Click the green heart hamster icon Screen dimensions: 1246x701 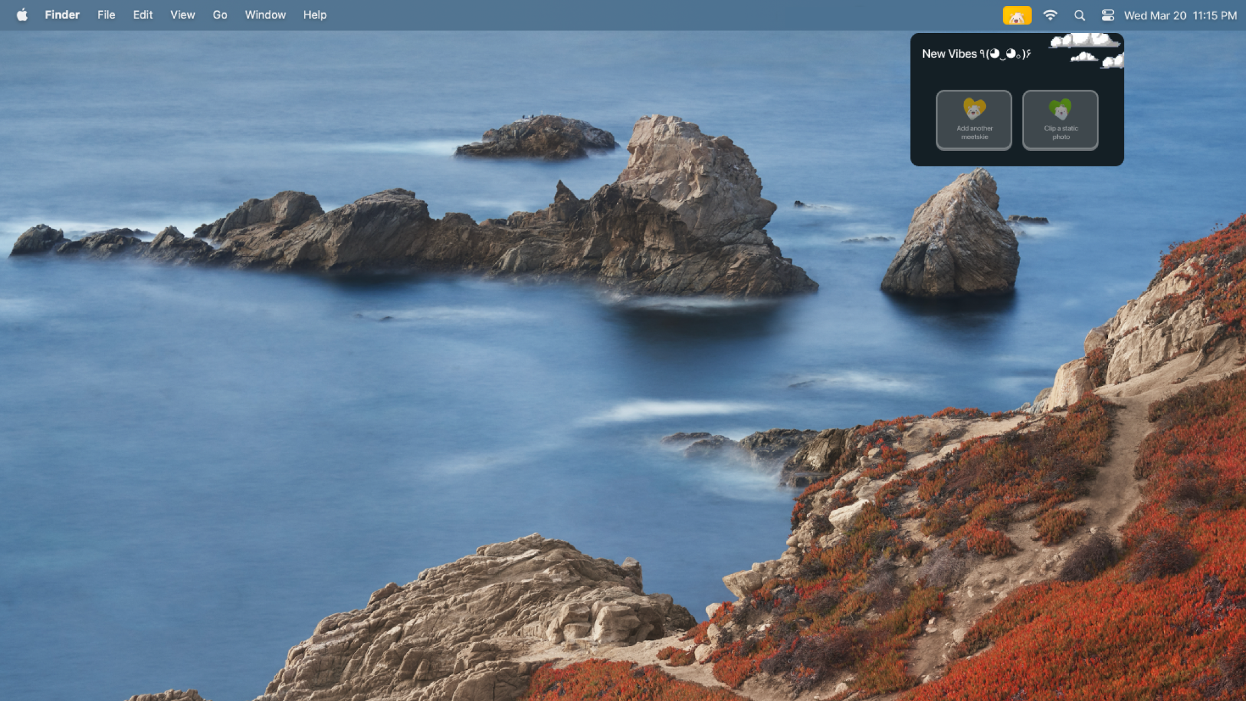pos(1060,109)
